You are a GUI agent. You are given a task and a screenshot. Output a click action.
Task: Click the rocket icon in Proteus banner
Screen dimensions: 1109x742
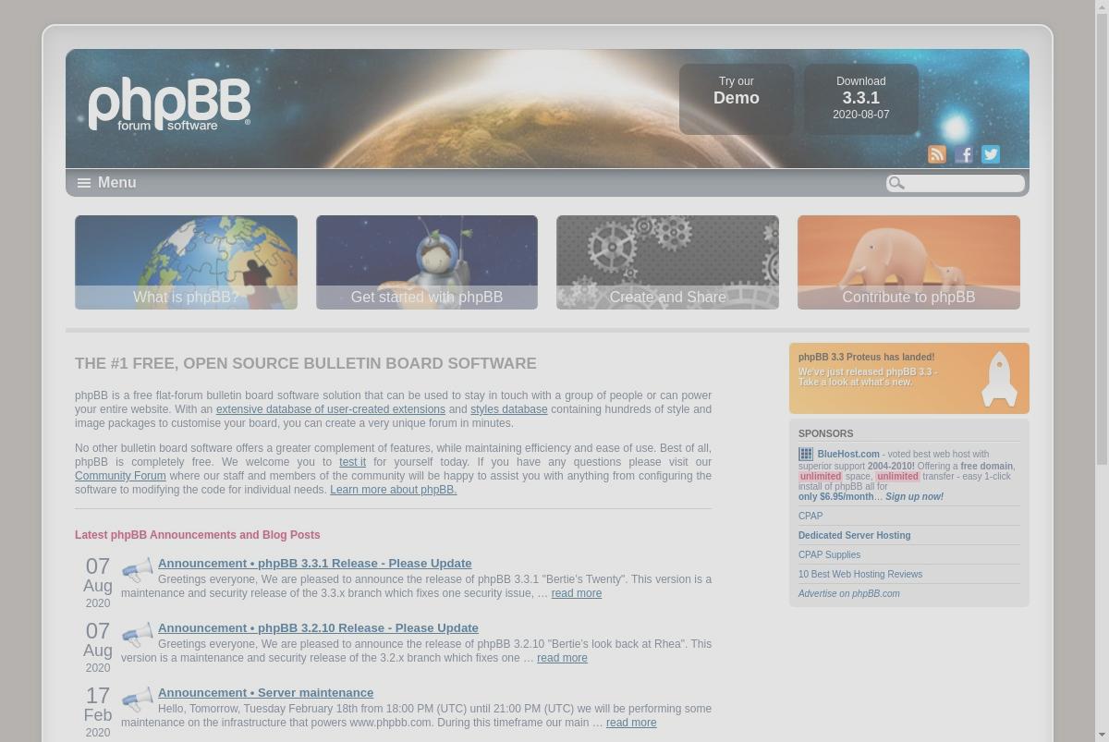999,379
